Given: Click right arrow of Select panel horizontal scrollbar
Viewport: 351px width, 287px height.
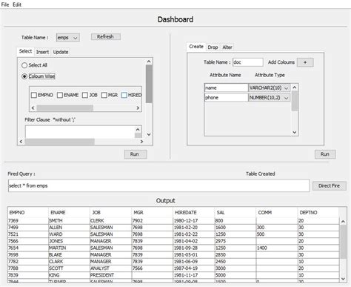Looking at the screenshot, I should tap(141, 142).
